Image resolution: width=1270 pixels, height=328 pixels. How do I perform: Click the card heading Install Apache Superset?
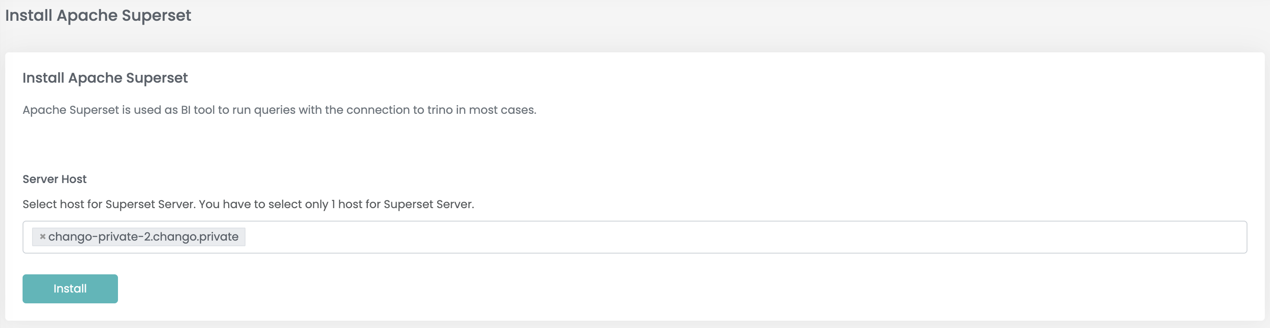[105, 78]
